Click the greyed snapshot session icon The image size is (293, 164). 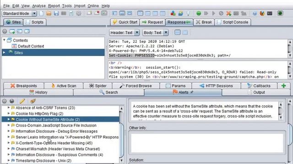pos(64,13)
